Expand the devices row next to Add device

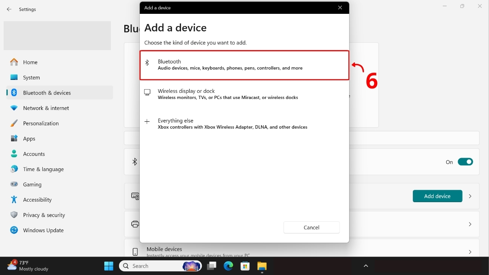coord(470,196)
